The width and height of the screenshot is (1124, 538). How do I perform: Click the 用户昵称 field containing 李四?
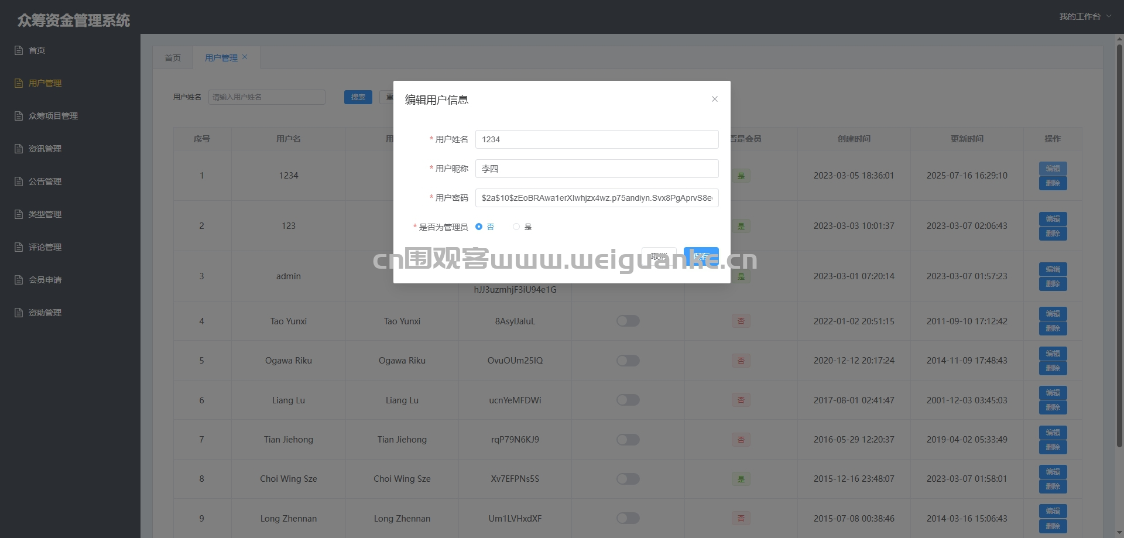pyautogui.click(x=597, y=169)
